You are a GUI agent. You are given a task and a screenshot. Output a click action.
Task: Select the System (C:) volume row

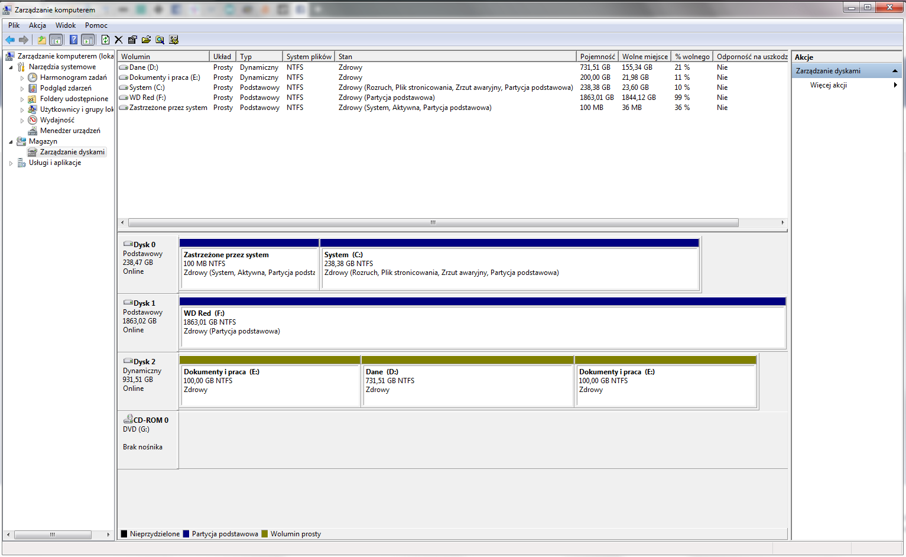pyautogui.click(x=453, y=88)
